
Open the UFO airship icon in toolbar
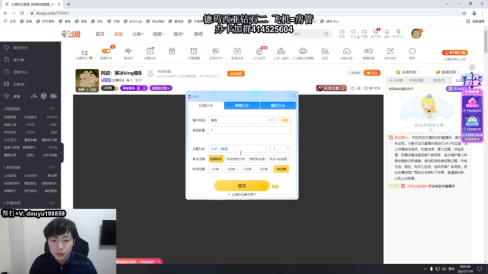pyautogui.click(x=303, y=51)
